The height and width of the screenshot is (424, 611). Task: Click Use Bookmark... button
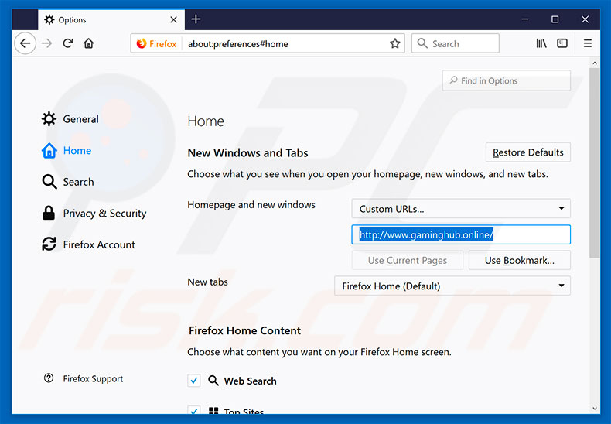(x=520, y=260)
